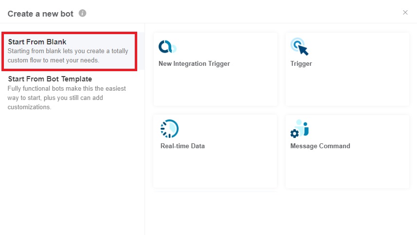Click empty space in New Integration Trigger card
417x235 pixels.
[215, 88]
